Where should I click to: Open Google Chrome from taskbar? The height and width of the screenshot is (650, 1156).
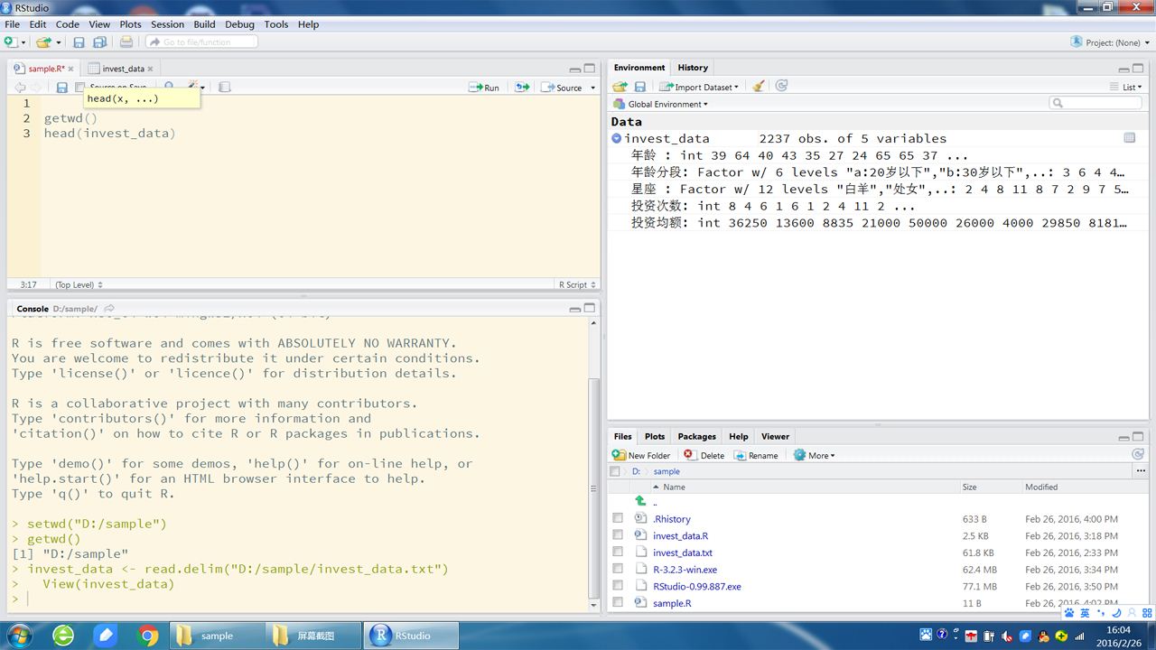click(148, 636)
